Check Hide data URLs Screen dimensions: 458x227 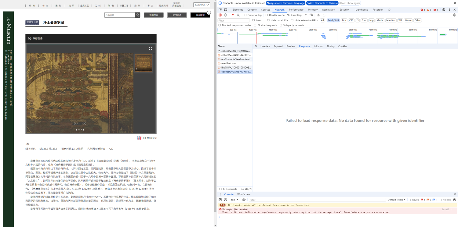[x=268, y=20]
